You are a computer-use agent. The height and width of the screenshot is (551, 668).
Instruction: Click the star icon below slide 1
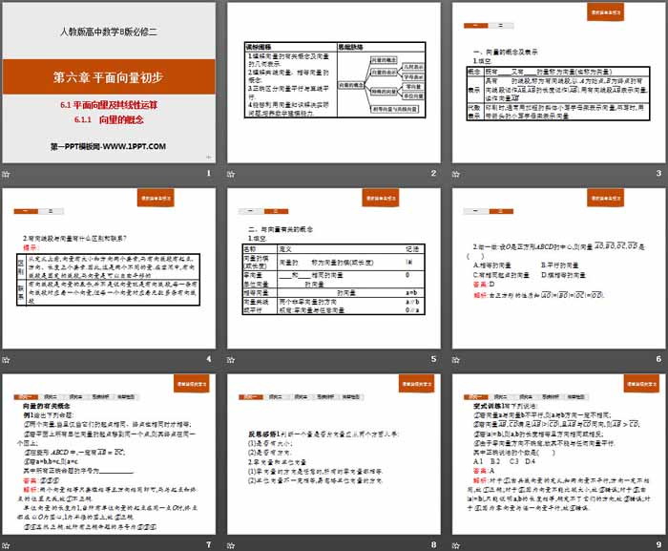(6, 174)
